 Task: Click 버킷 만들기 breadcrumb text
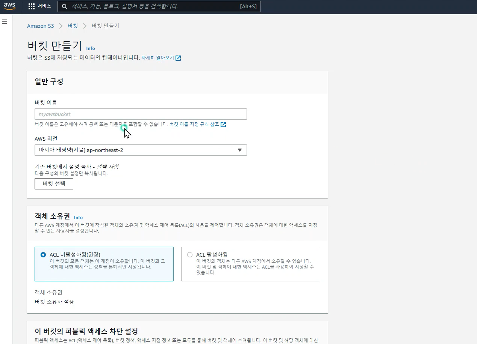point(105,26)
